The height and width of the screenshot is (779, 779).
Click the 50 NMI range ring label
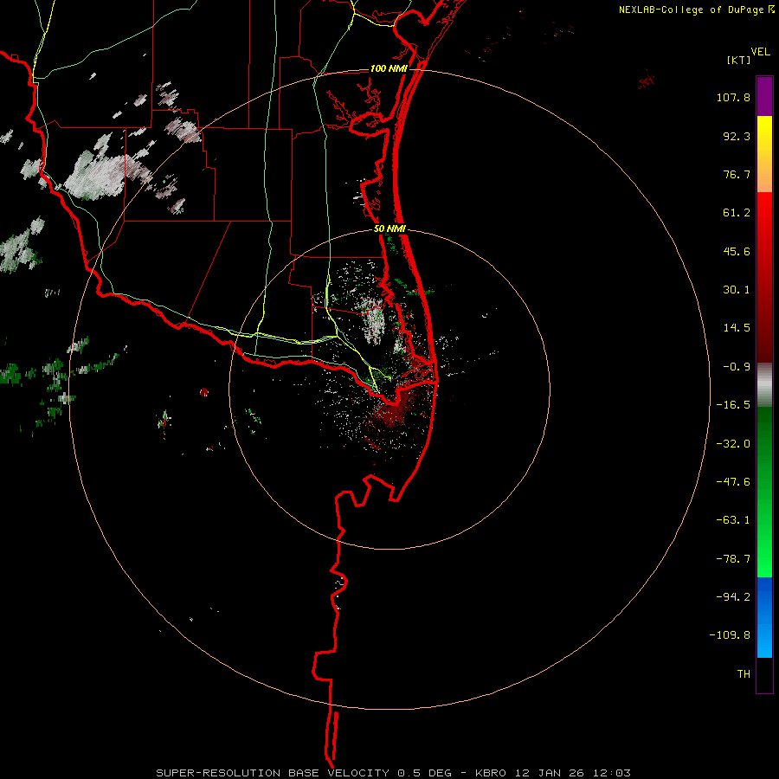pyautogui.click(x=390, y=229)
